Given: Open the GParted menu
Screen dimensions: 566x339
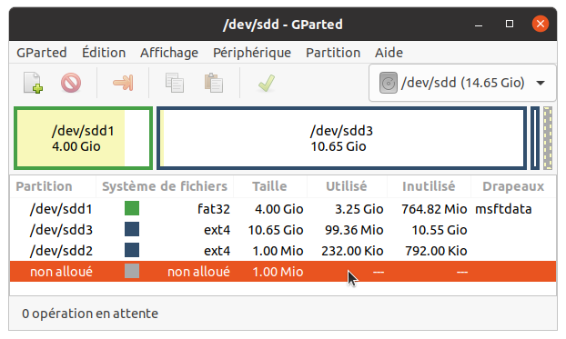Looking at the screenshot, I should [x=42, y=53].
